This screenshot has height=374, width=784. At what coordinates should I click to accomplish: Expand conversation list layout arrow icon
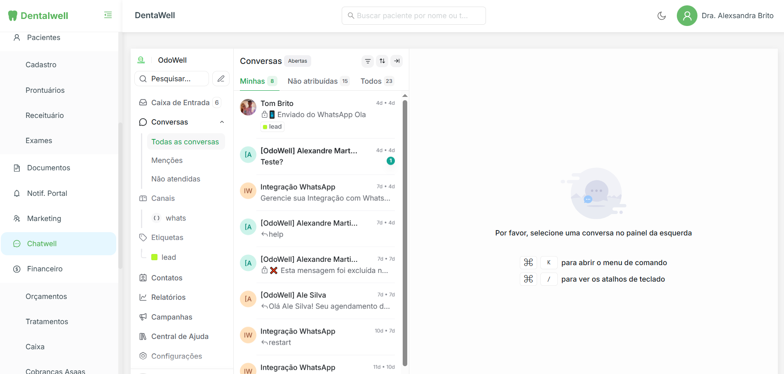(397, 61)
